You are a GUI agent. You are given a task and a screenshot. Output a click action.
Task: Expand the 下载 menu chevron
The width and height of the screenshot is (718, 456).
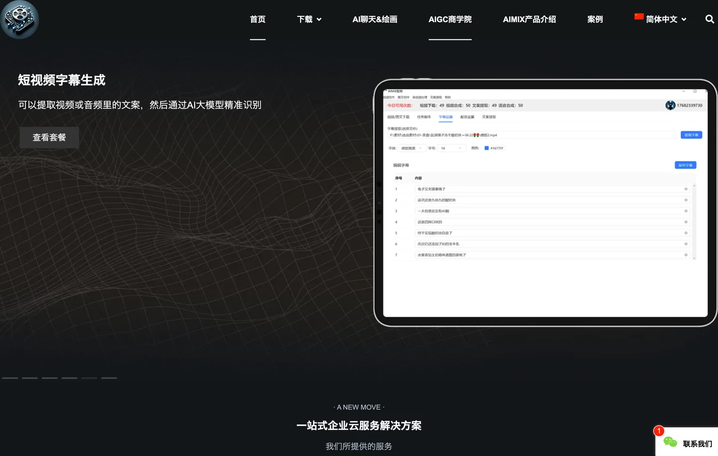point(319,20)
